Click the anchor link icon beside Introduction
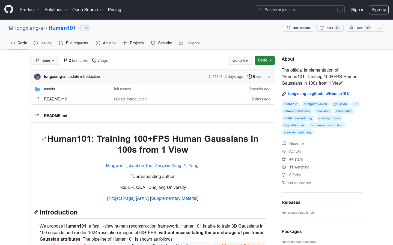Screen dimensions: 393x245 point(36,212)
